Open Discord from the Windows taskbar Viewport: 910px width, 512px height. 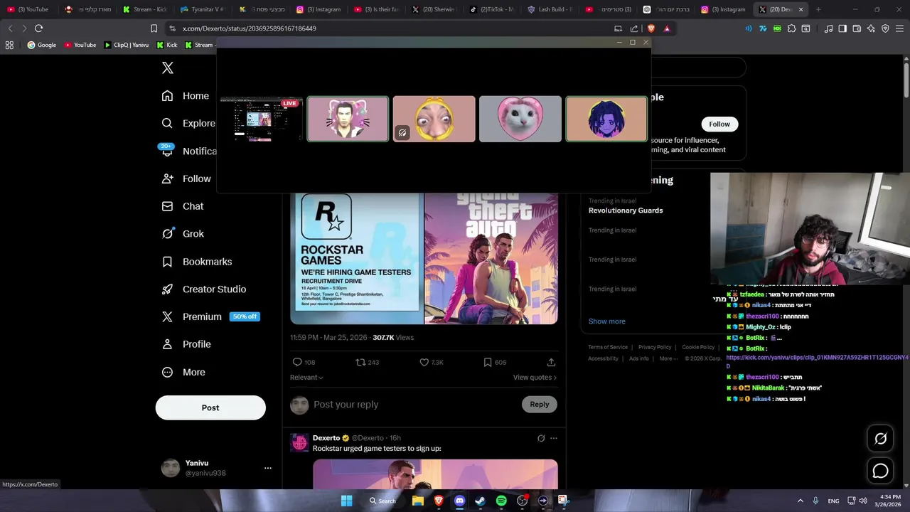pyautogui.click(x=459, y=501)
